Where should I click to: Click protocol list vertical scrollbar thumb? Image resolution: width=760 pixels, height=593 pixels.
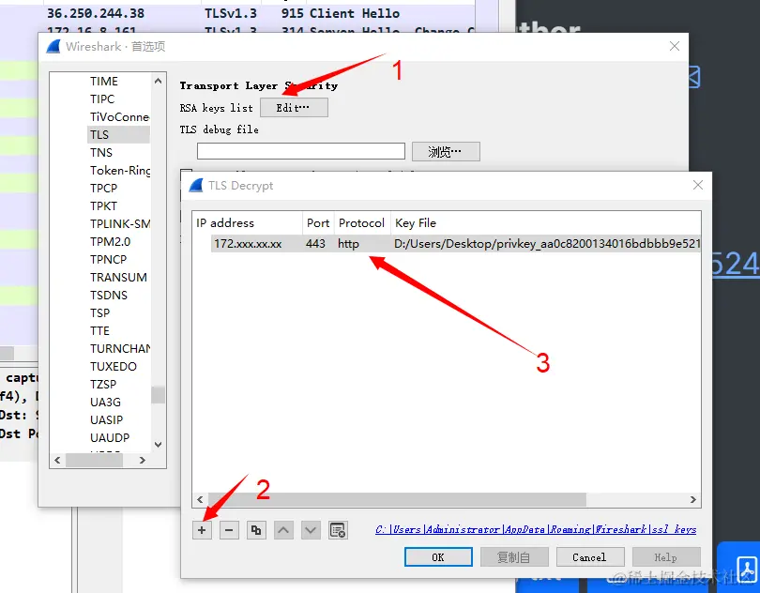pyautogui.click(x=158, y=394)
